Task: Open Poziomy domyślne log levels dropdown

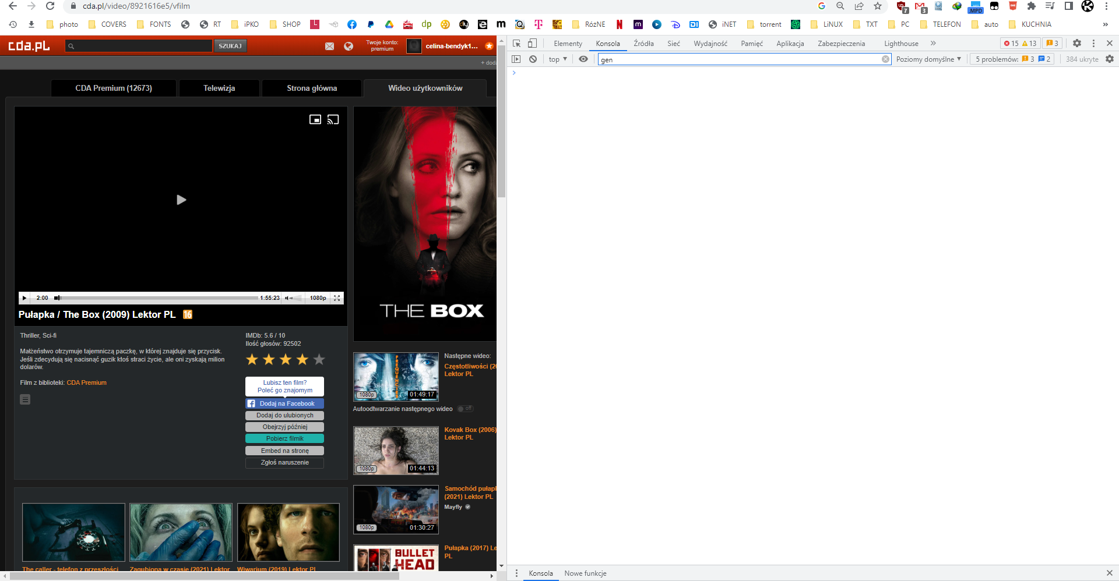Action: (x=928, y=59)
